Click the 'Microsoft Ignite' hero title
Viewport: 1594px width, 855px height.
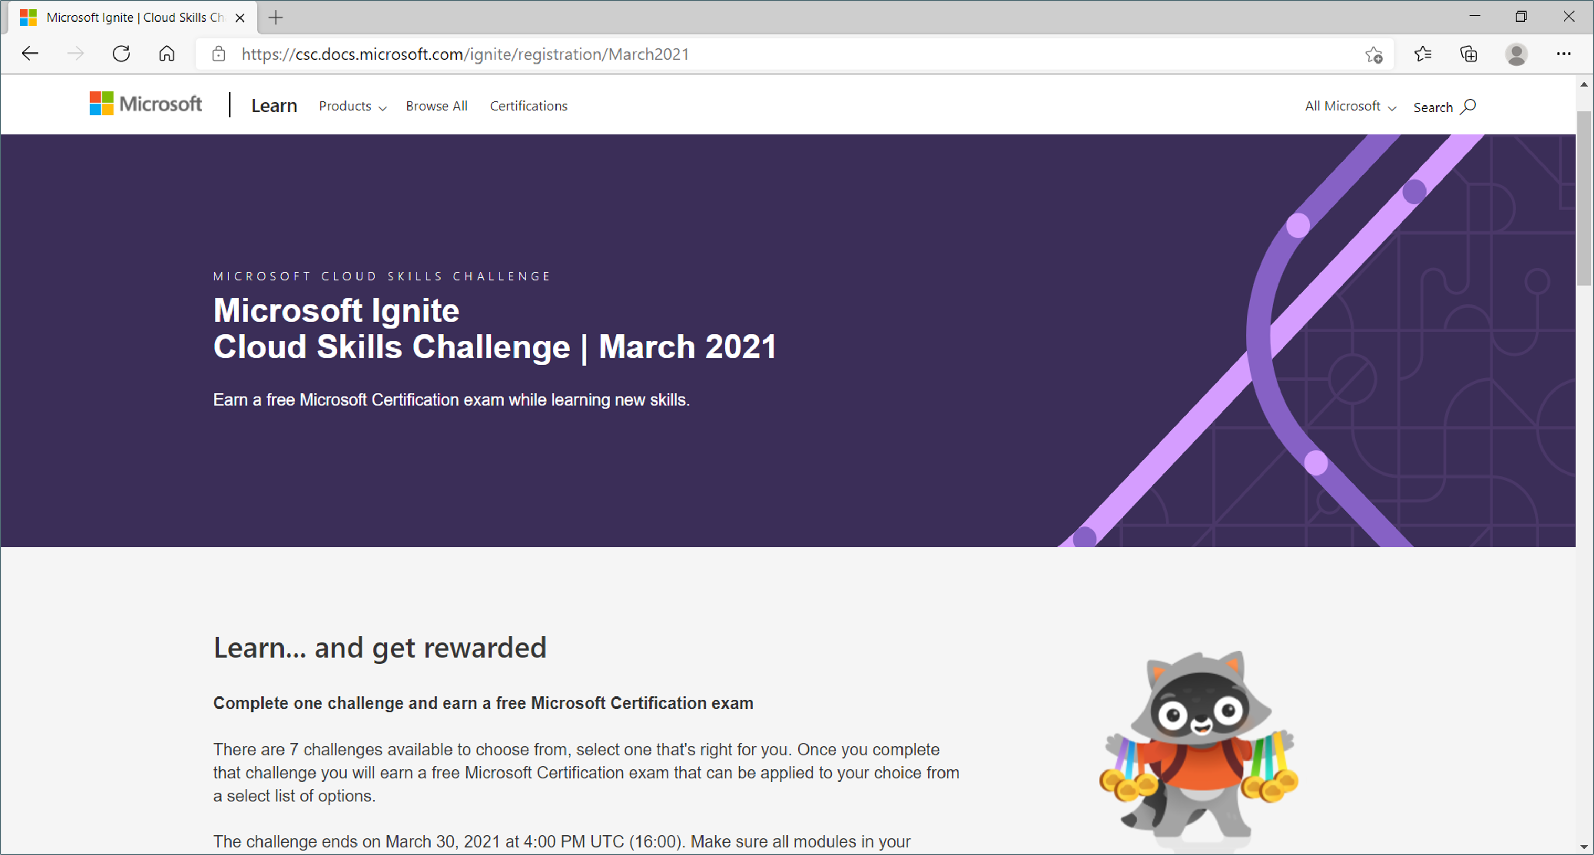pyautogui.click(x=336, y=310)
